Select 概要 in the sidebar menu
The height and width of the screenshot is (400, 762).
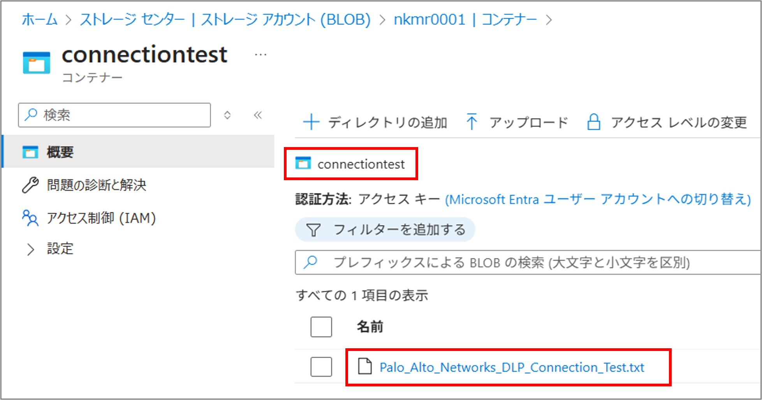[60, 152]
